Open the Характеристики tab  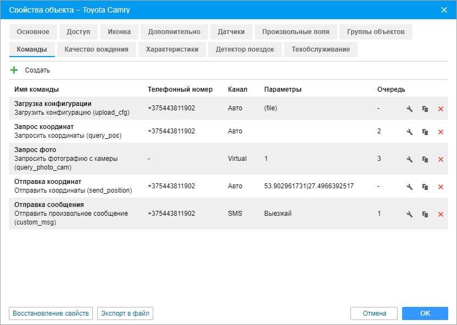tap(172, 49)
